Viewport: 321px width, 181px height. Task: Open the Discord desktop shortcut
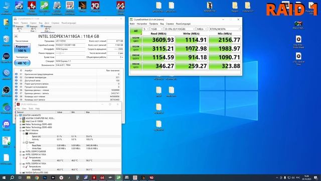point(7,125)
